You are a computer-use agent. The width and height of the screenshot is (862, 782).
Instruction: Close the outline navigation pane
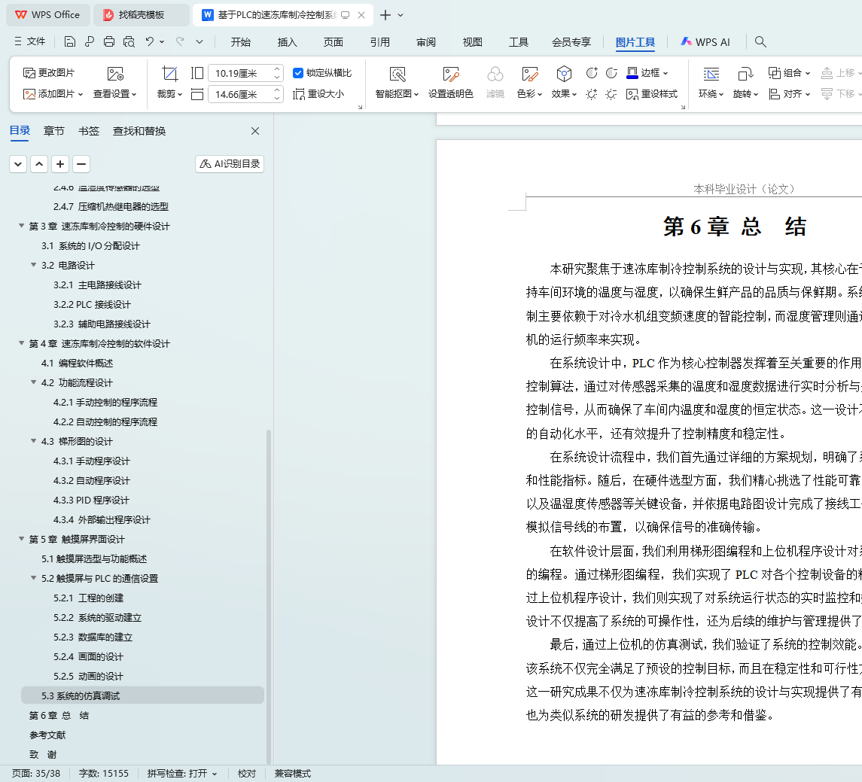(255, 131)
